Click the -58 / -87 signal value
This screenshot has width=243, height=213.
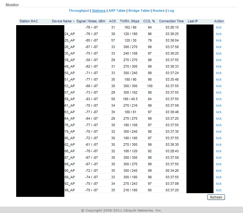(x=91, y=60)
